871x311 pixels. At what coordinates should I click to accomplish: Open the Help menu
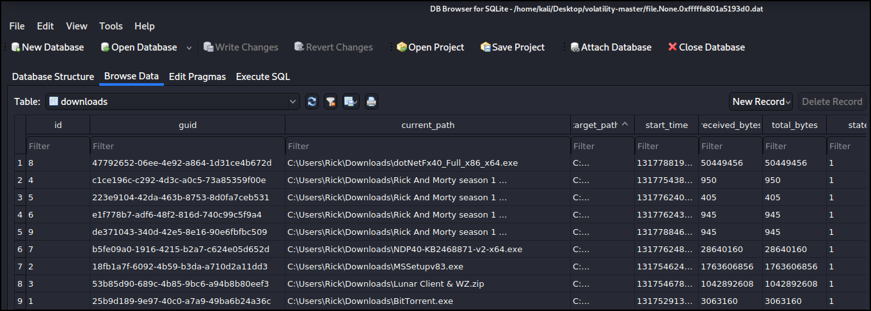pyautogui.click(x=145, y=26)
